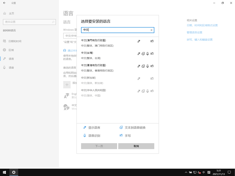Click the 语音识别 microphone legend icon

(85, 136)
